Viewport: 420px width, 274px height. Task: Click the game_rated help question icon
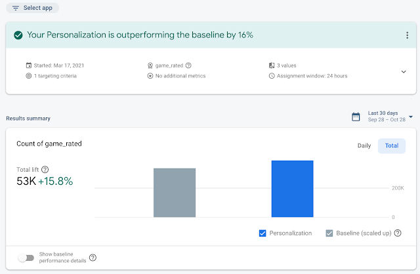[x=188, y=66]
